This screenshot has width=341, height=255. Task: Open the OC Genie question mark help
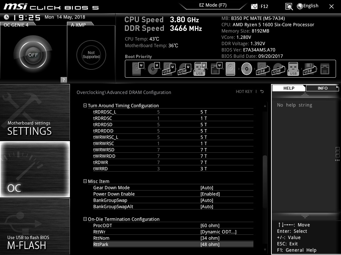pyautogui.click(x=64, y=80)
